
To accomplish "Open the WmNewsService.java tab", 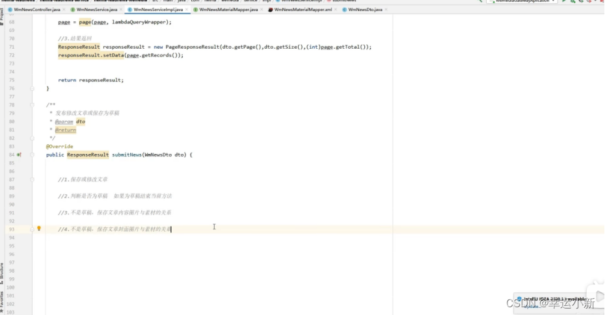I will [96, 10].
